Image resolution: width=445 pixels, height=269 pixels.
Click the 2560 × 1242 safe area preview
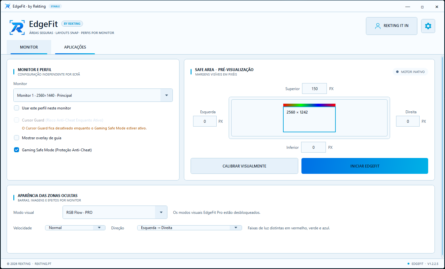[x=309, y=119]
